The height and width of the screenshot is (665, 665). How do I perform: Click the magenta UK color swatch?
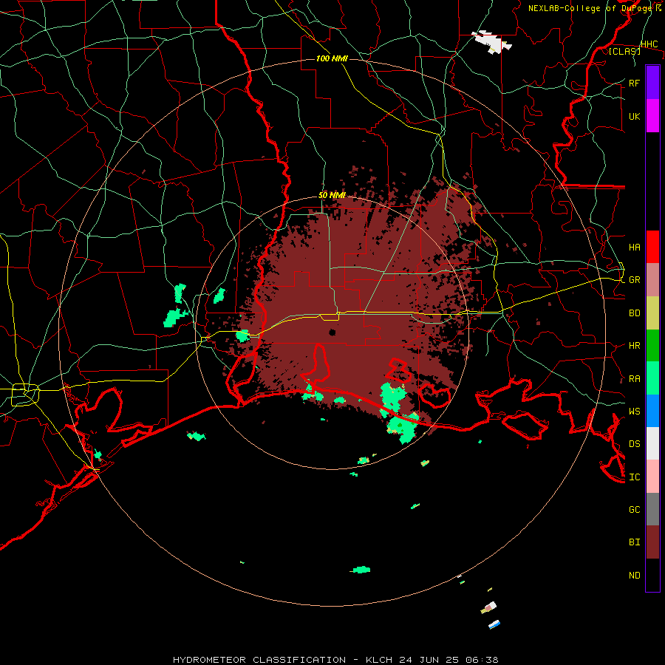(652, 116)
